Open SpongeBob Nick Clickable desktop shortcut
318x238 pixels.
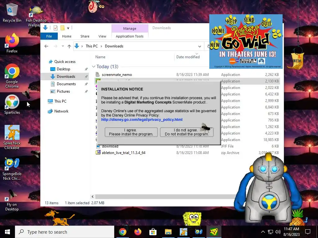(12, 169)
